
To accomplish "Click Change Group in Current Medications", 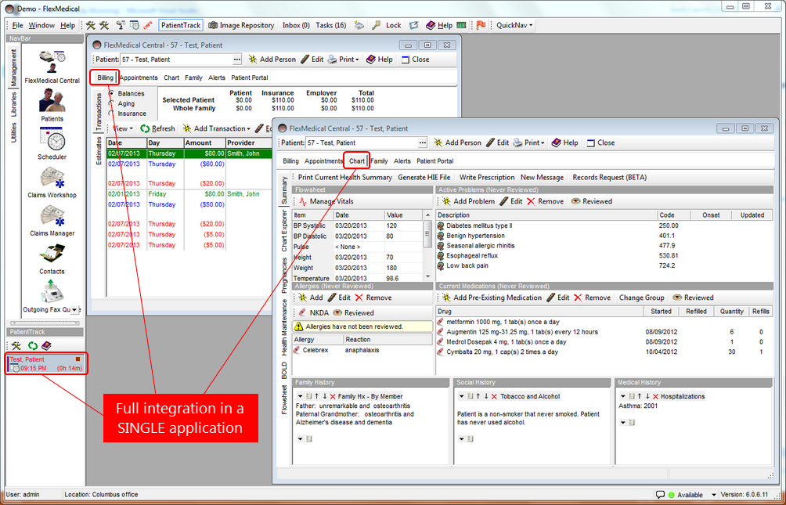I will (642, 298).
